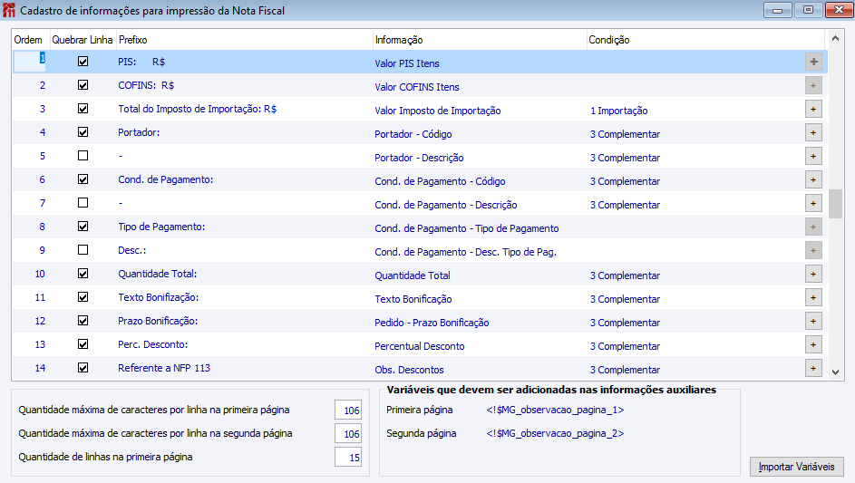
Task: Enable Quebrar Linha for order 5 row
Action: tap(83, 155)
